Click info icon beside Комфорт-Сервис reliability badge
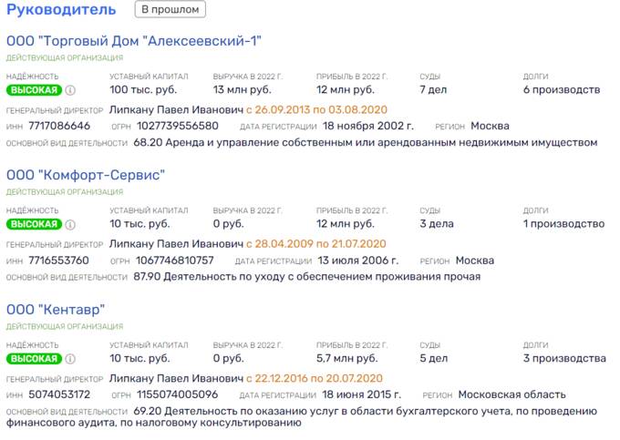The height and width of the screenshot is (440, 620). coord(70,225)
